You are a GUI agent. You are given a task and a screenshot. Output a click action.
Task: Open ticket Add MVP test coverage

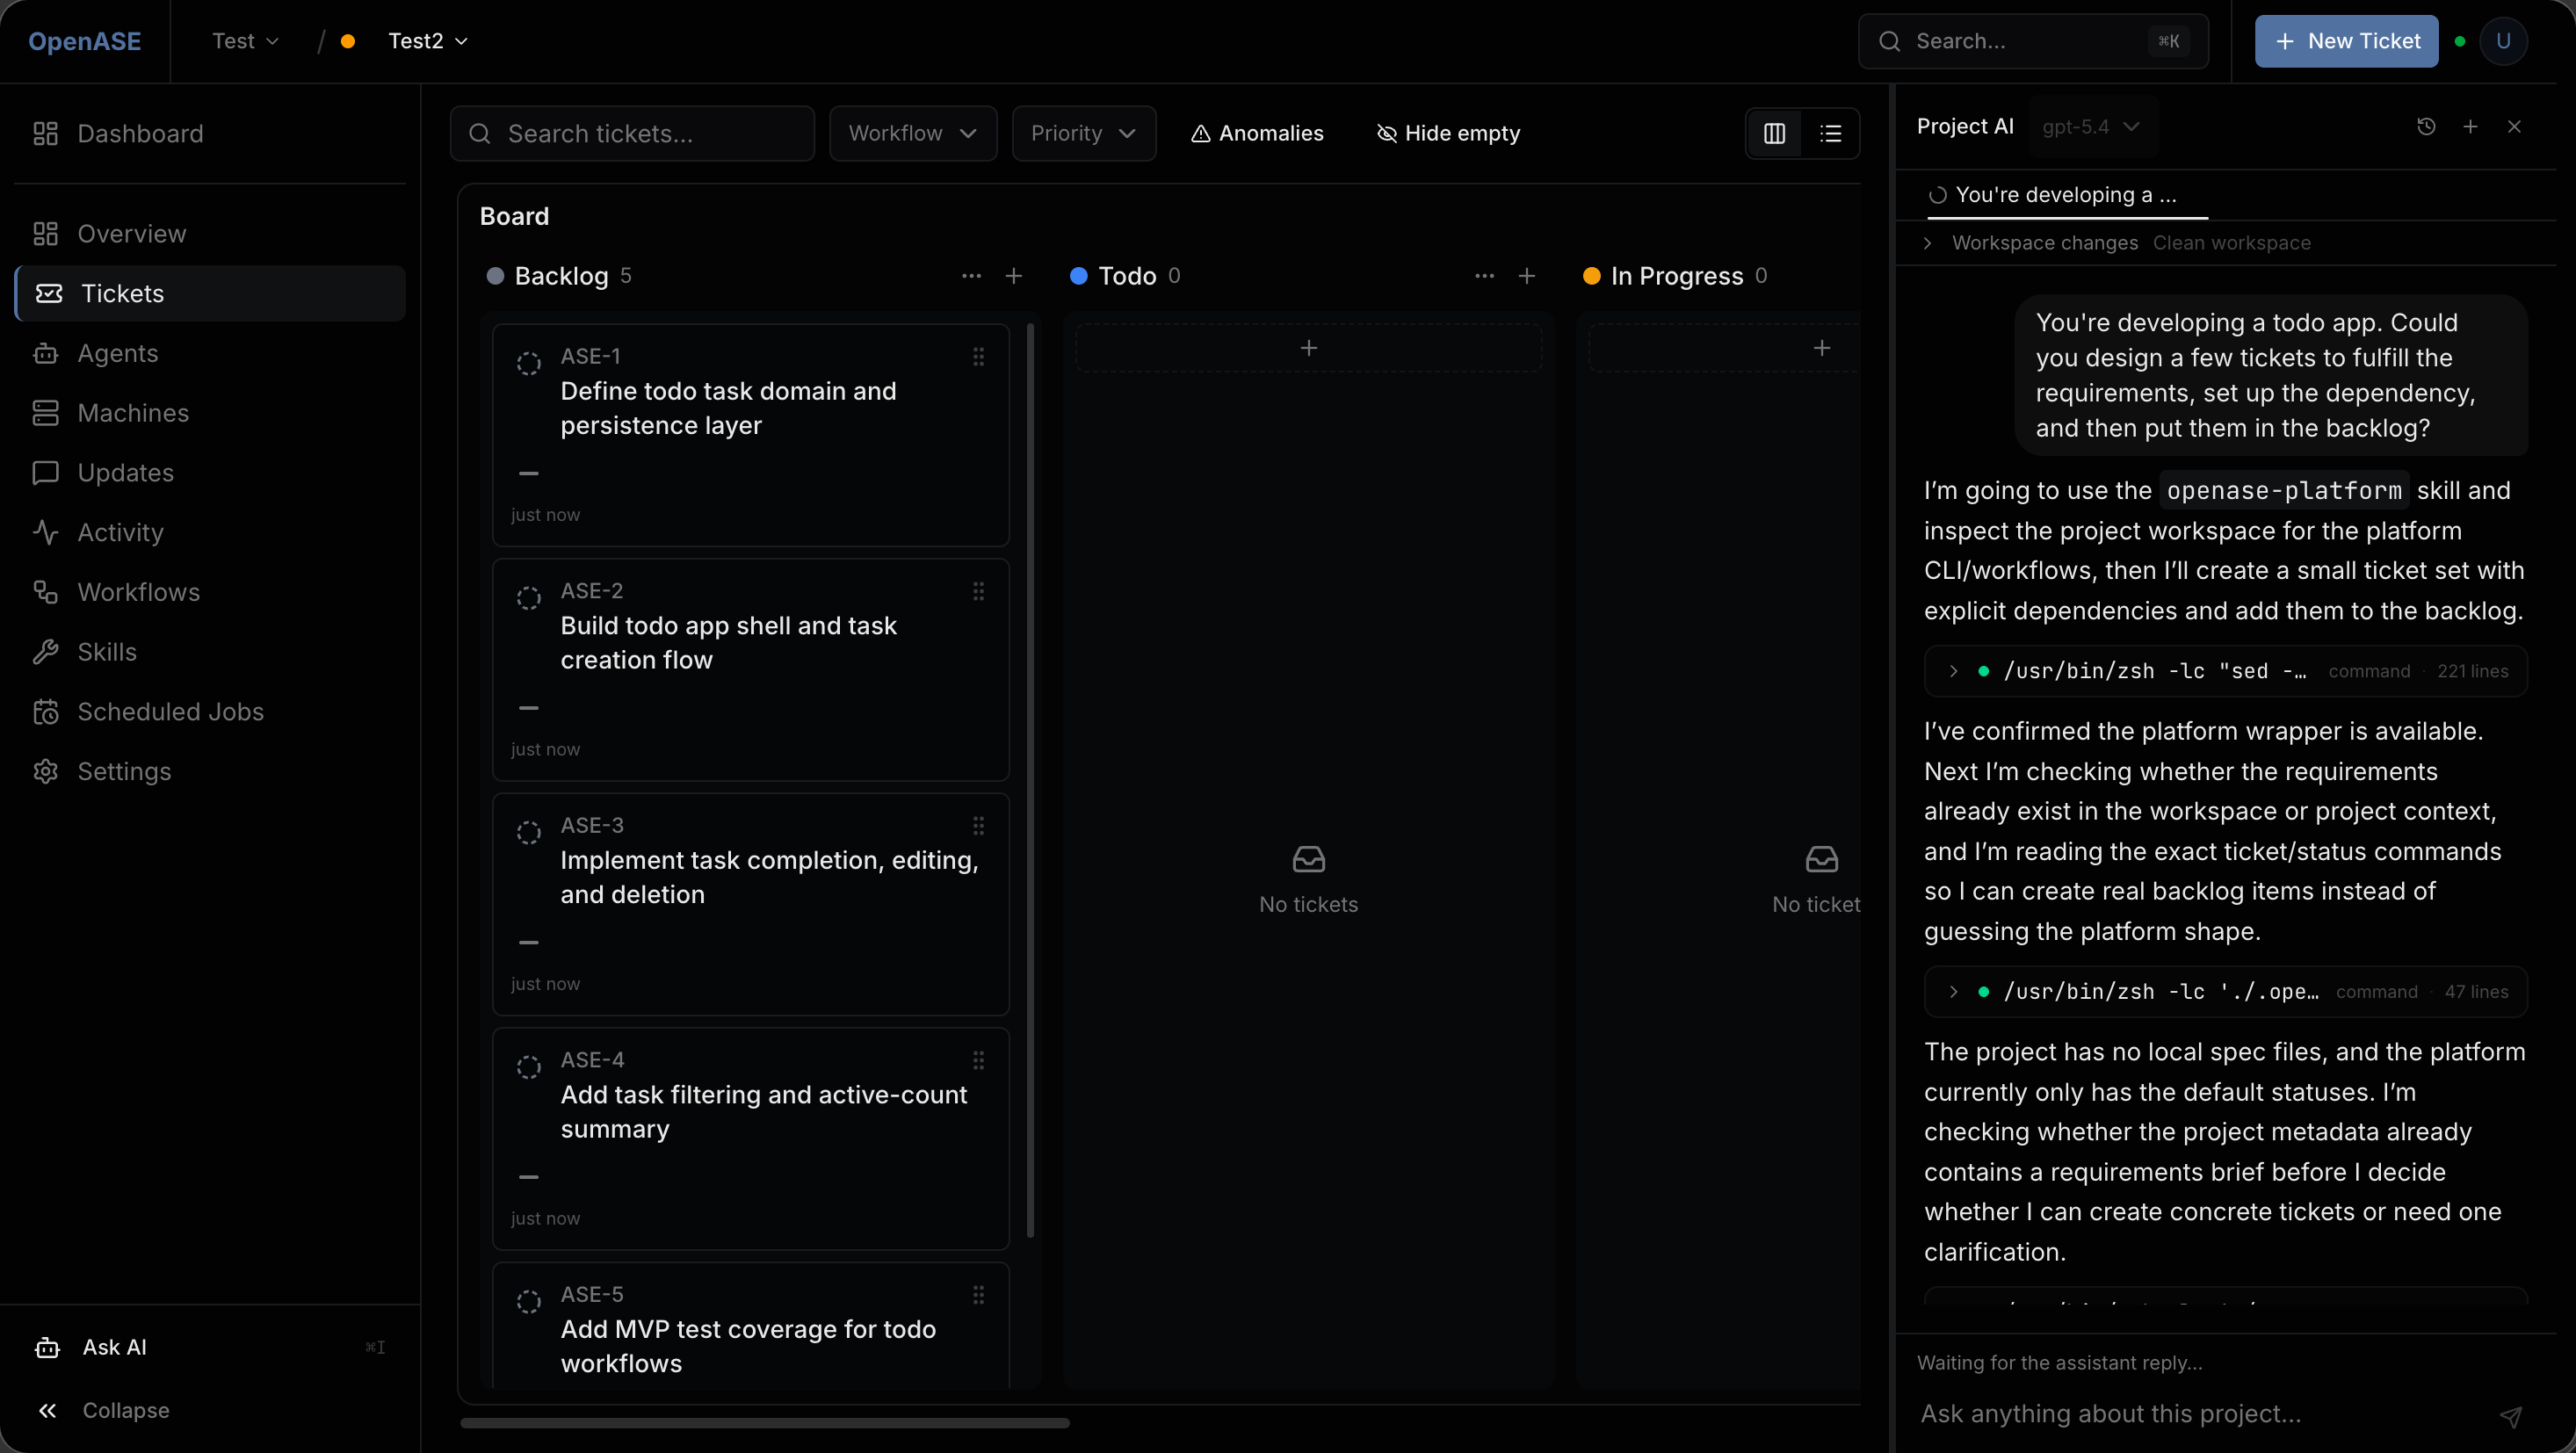[751, 1326]
